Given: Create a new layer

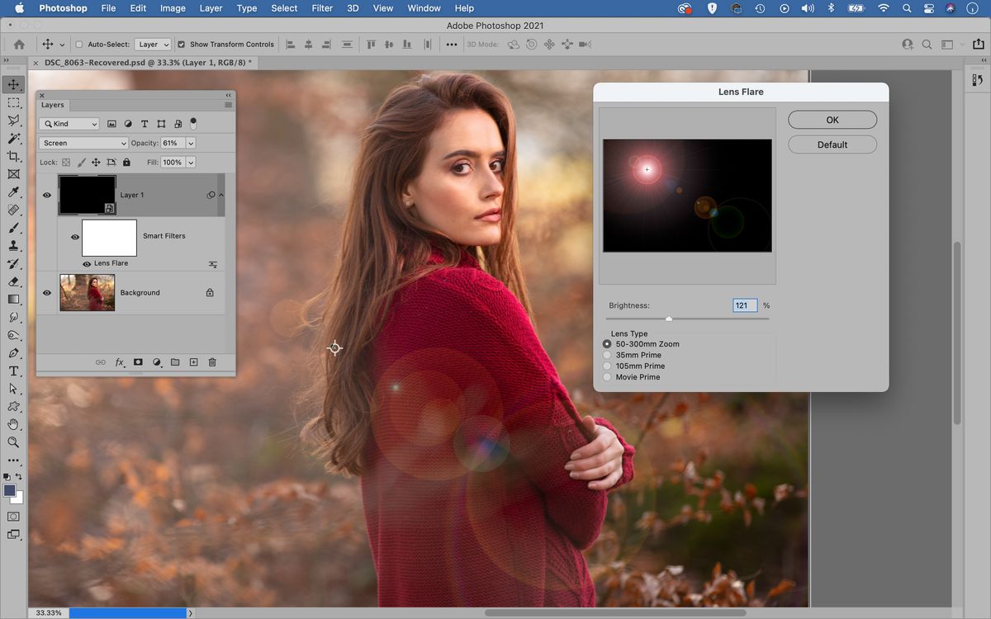Looking at the screenshot, I should [193, 362].
